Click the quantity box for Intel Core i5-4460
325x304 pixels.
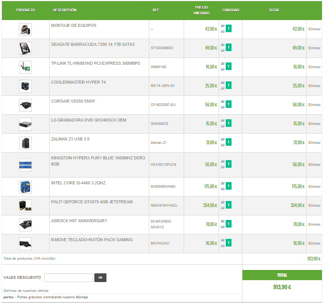pyautogui.click(x=228, y=186)
